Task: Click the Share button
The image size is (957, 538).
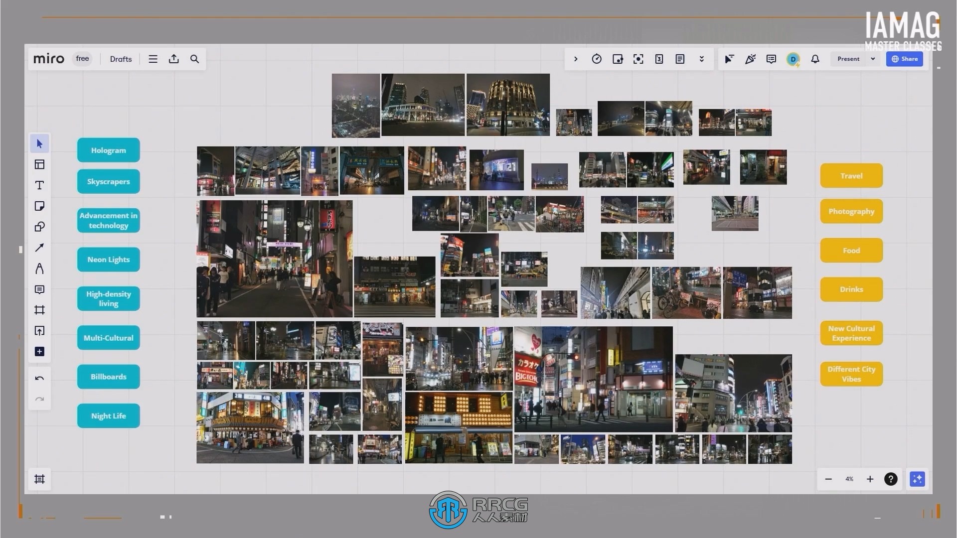Action: (x=905, y=58)
